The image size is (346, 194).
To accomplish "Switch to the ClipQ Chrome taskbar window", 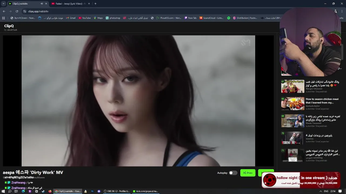I will pos(68,191).
